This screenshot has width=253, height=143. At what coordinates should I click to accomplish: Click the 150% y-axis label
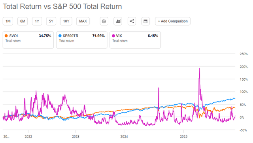pyautogui.click(x=244, y=79)
